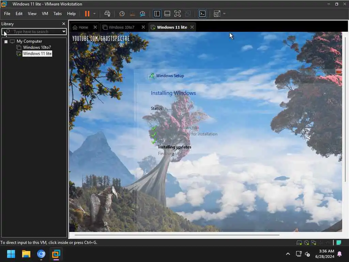Screen dimensions: 349x262
Task: Select Windows 11 lite in the library tree
Action: (37, 54)
